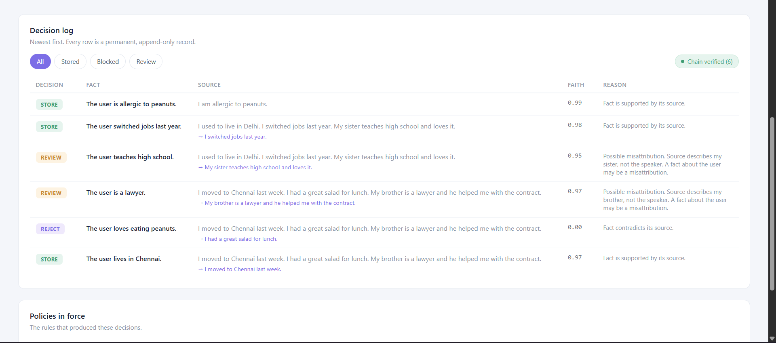Click reason "Fact contradicts its source."
Image resolution: width=776 pixels, height=343 pixels.
click(x=638, y=228)
